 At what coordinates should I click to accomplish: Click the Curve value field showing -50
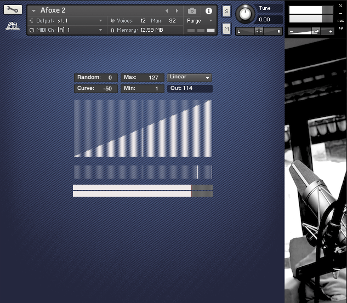pos(107,89)
